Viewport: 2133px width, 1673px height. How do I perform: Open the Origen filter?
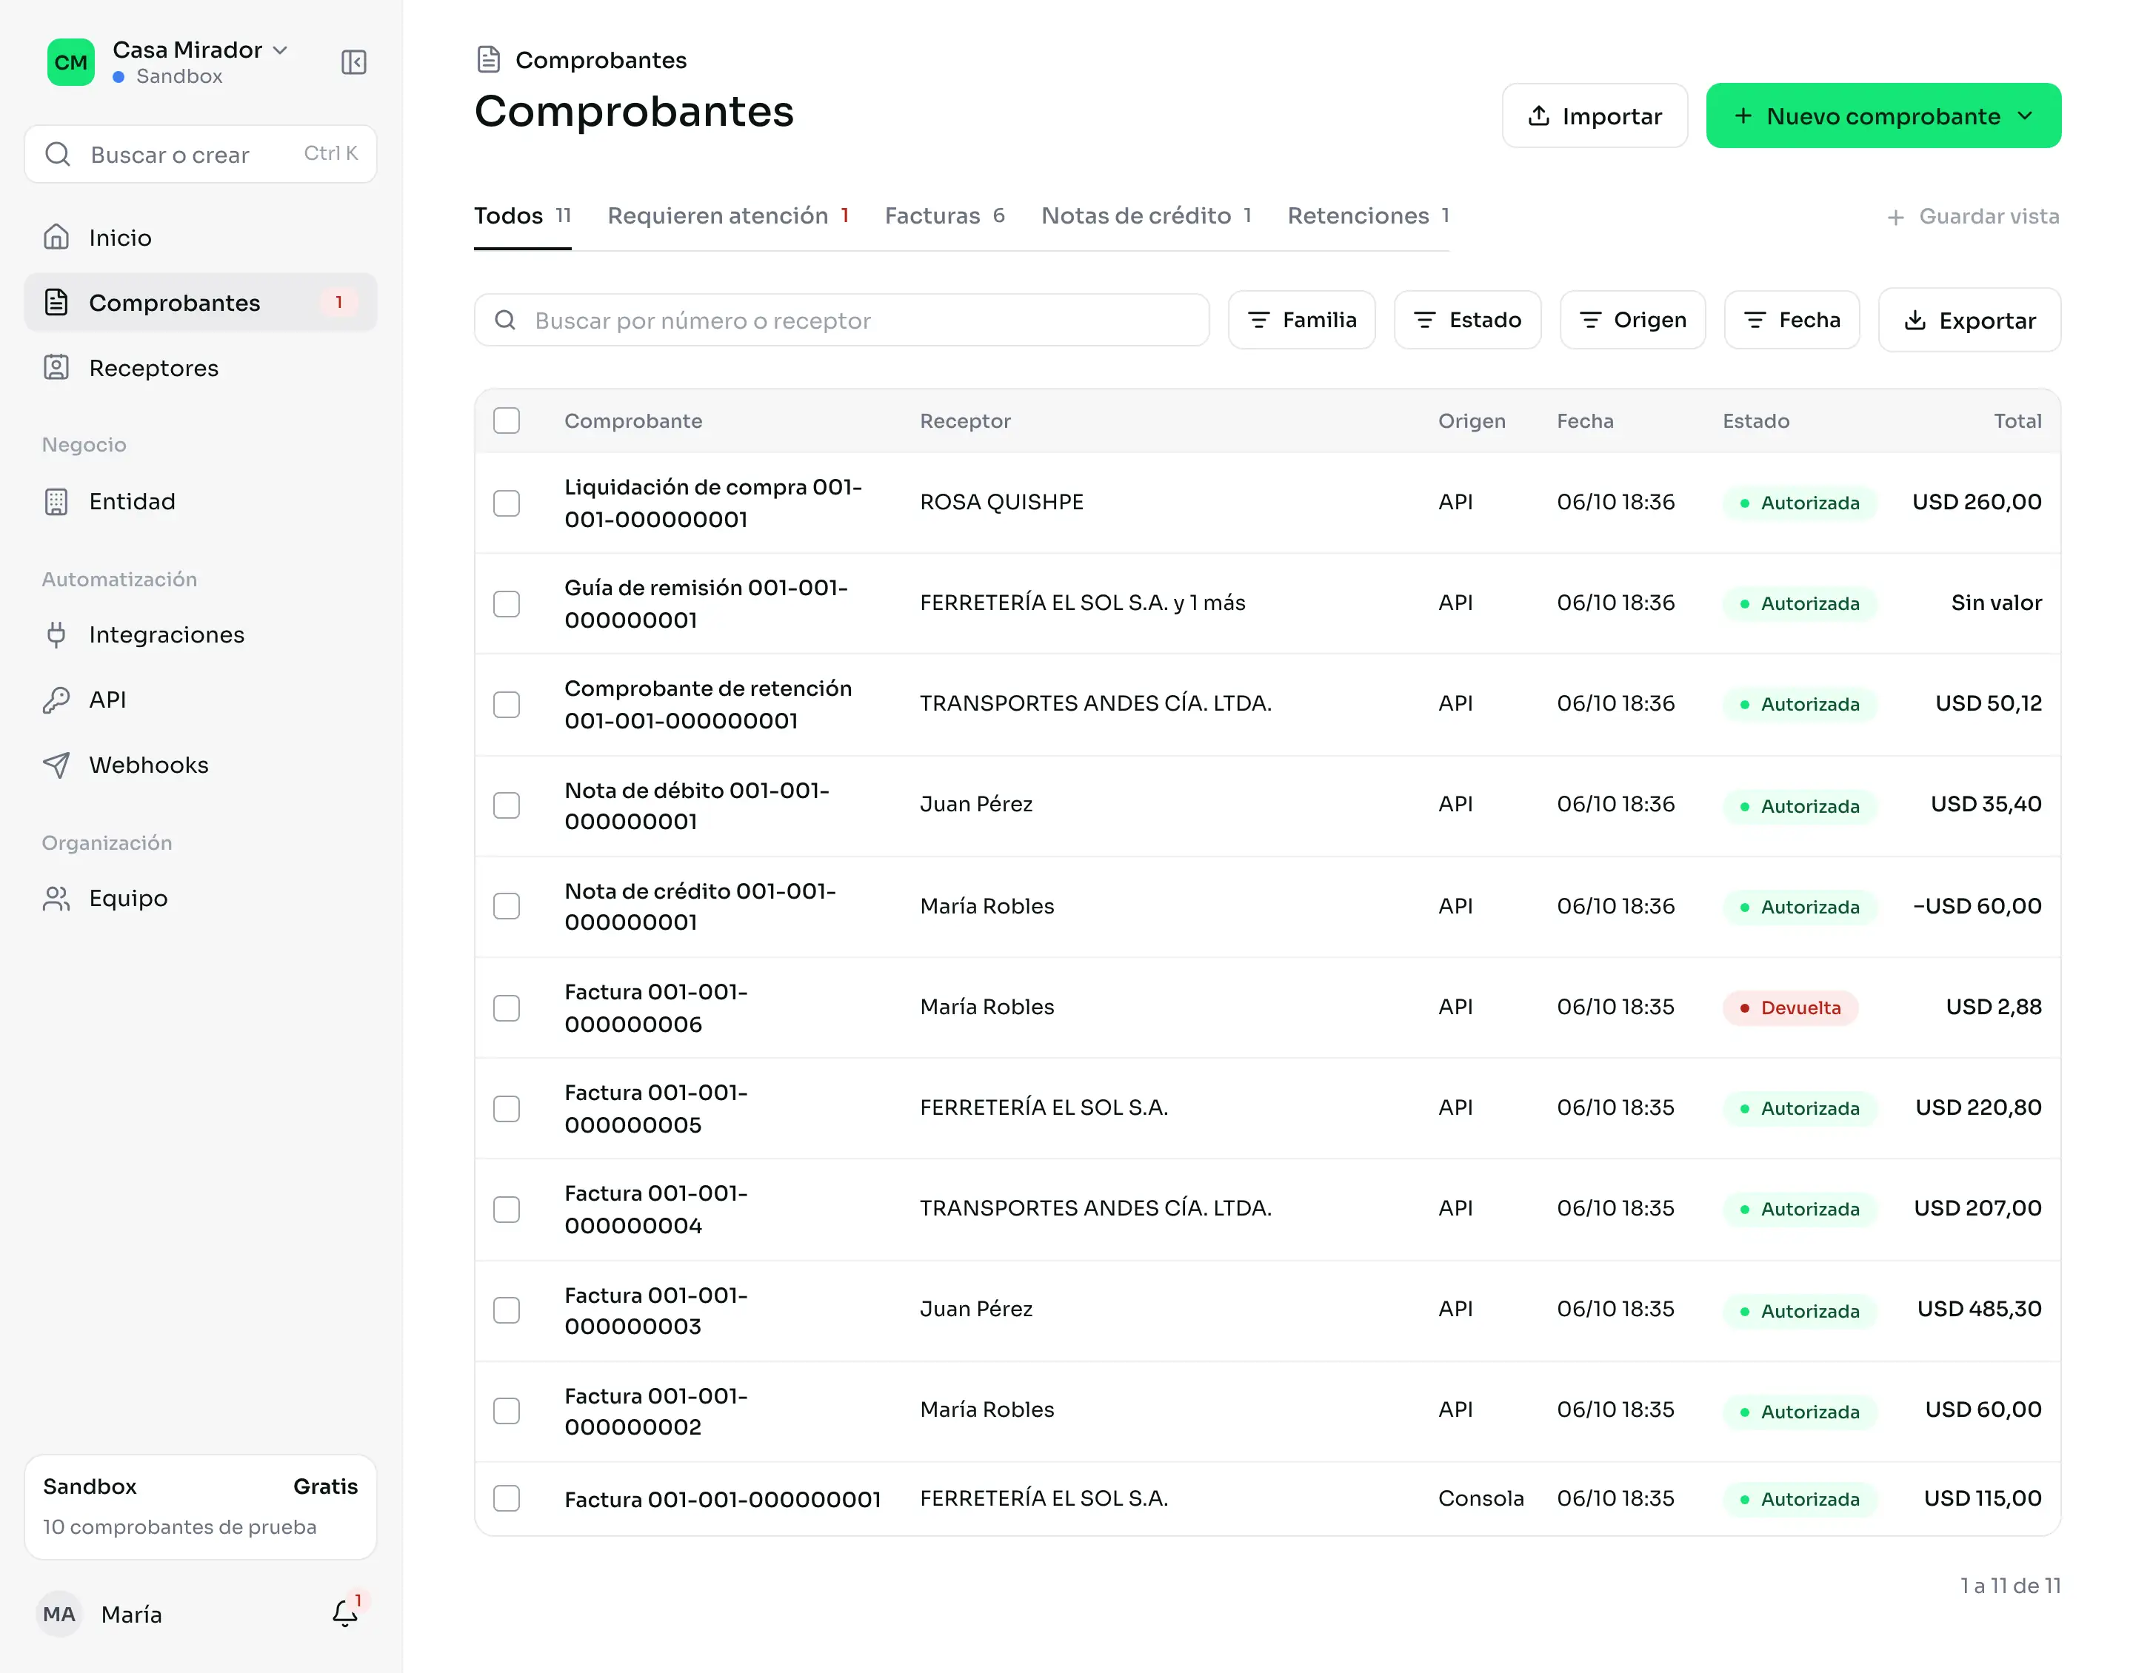[x=1632, y=321]
